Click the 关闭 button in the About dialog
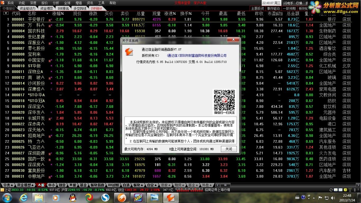The height and width of the screenshot is (203, 361). pos(229,149)
